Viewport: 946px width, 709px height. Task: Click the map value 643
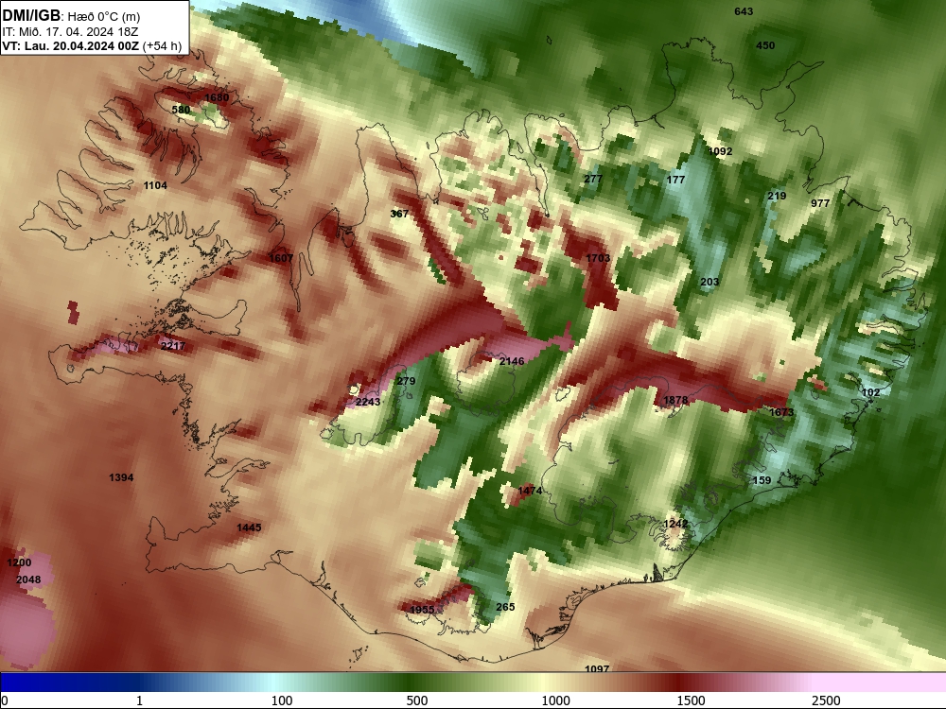pos(744,11)
